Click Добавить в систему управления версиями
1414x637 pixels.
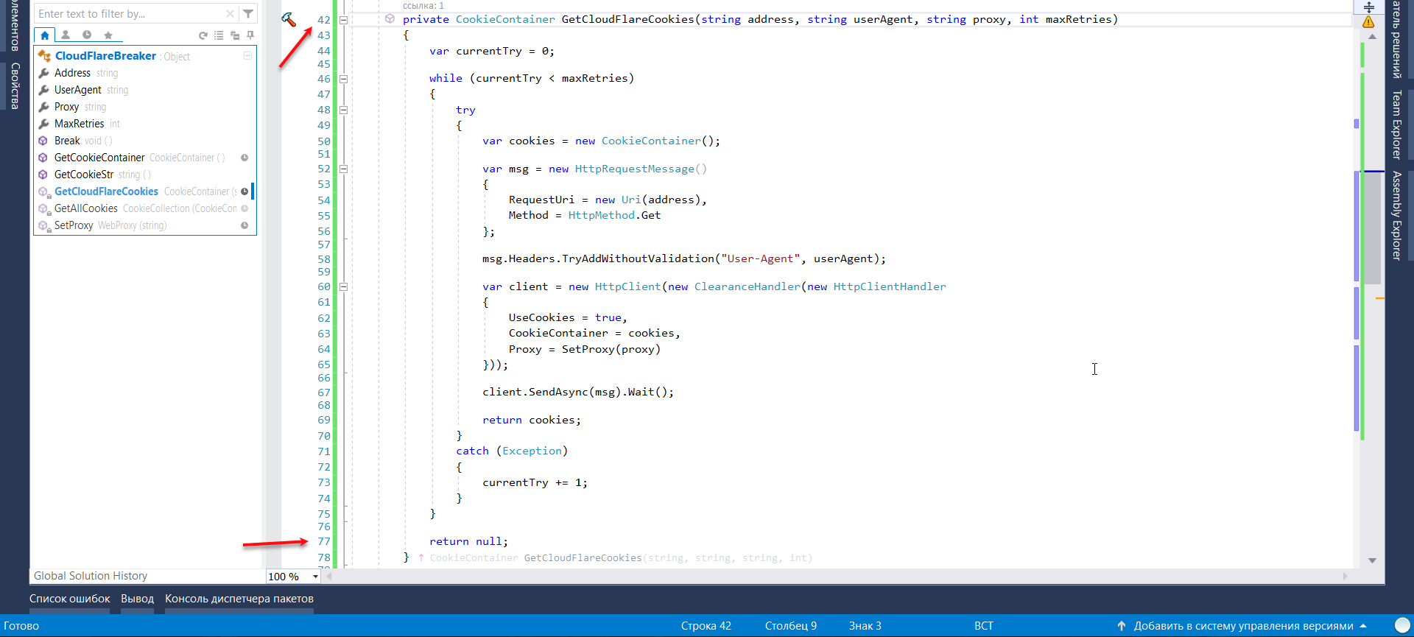click(1242, 626)
